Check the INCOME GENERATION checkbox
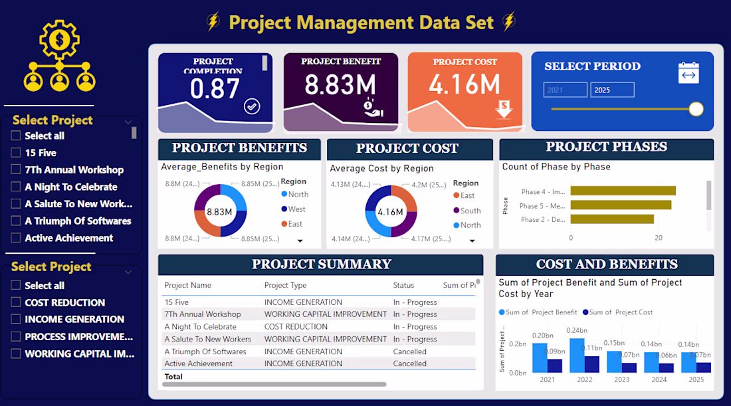This screenshot has width=731, height=406. 16,319
